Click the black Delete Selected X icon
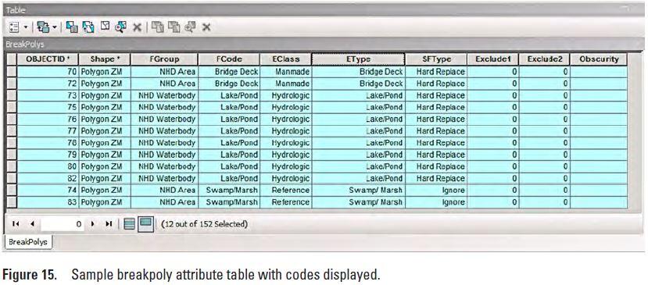This screenshot has width=648, height=285. (138, 27)
